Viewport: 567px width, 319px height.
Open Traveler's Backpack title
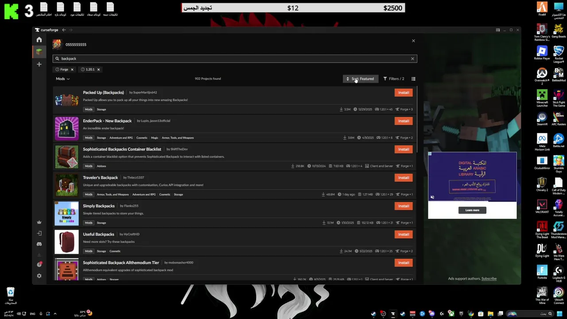pos(100,178)
